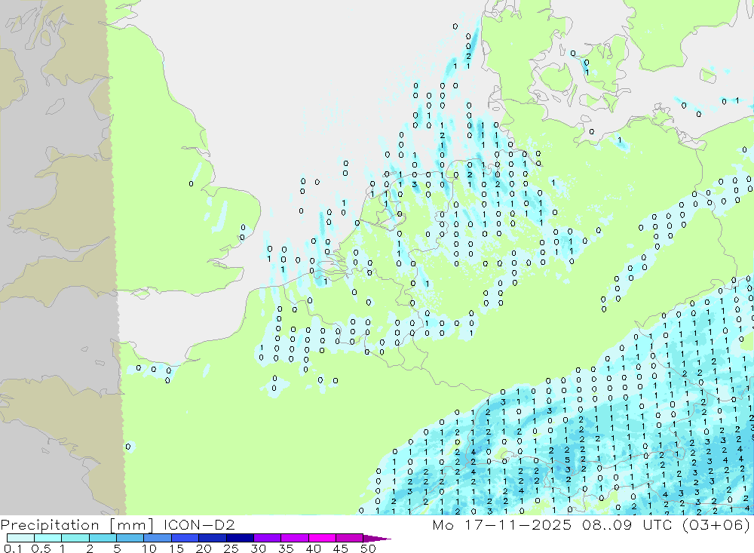The image size is (754, 553).
Task: Click the '10' legend scale label
Action: [x=149, y=548]
